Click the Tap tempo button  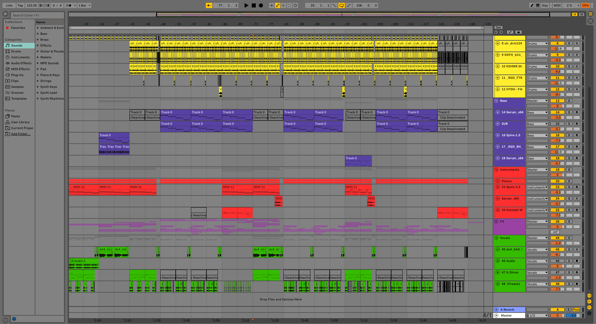pos(20,5)
